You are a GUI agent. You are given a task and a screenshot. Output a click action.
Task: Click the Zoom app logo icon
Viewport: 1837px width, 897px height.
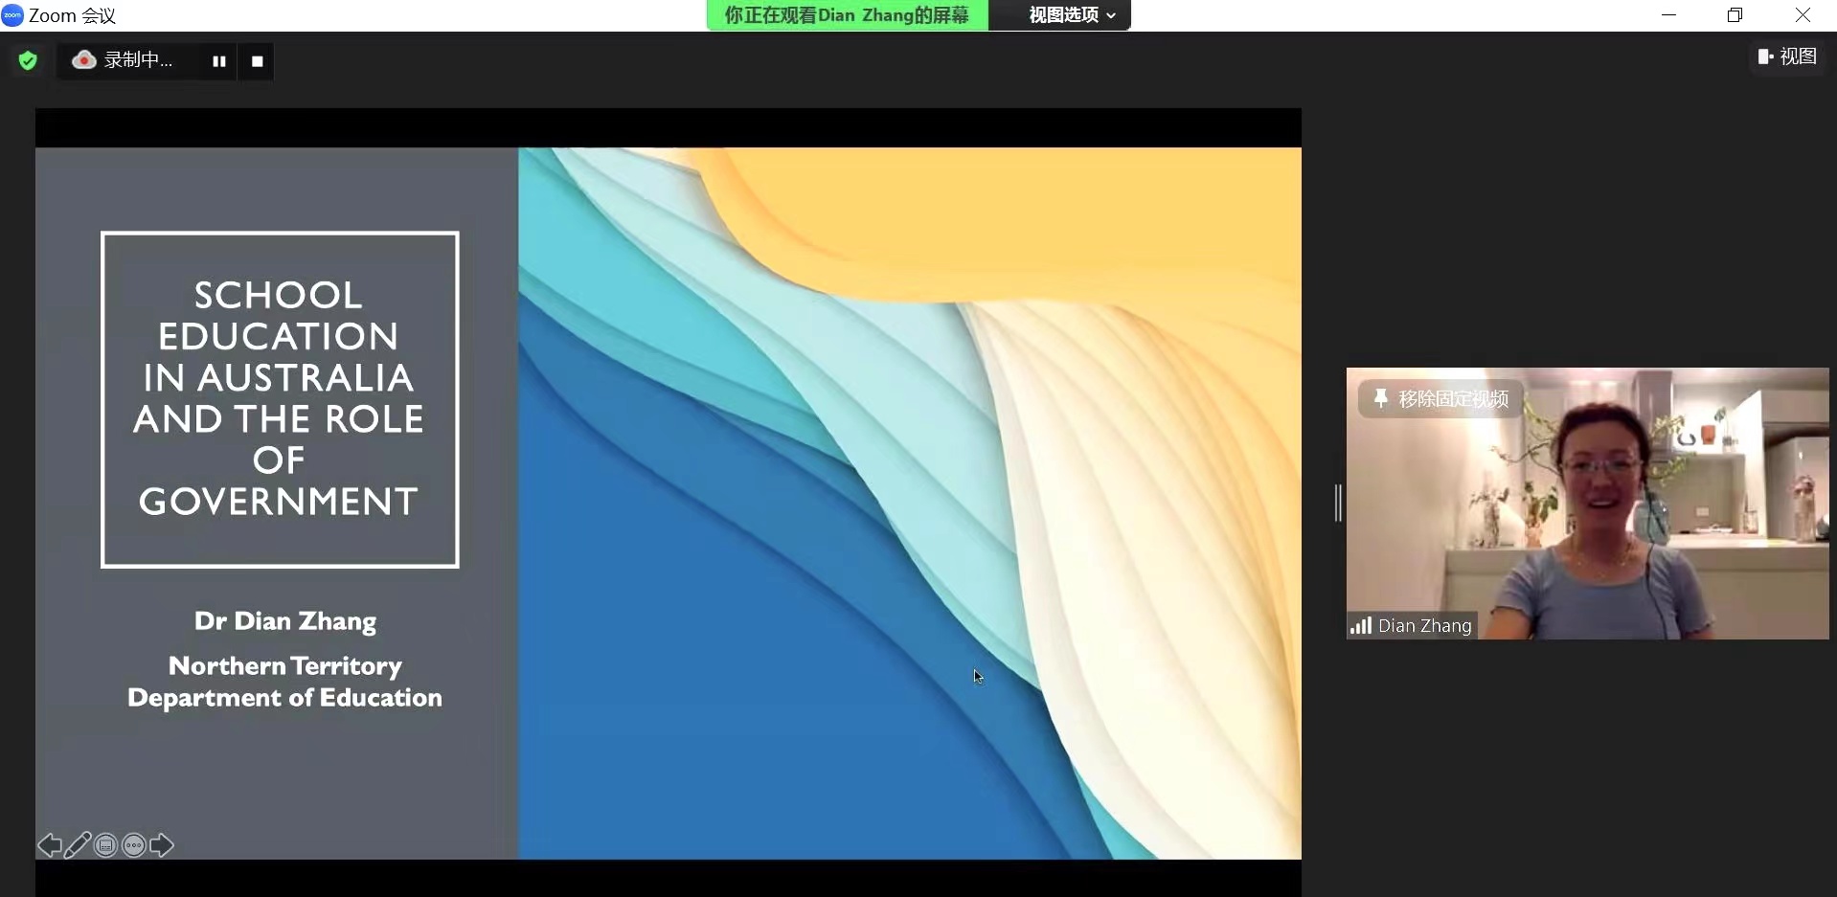[12, 15]
